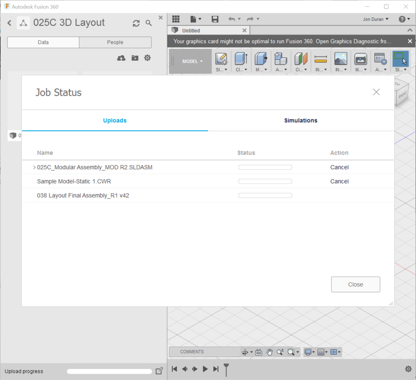Select the Data tab

43,42
